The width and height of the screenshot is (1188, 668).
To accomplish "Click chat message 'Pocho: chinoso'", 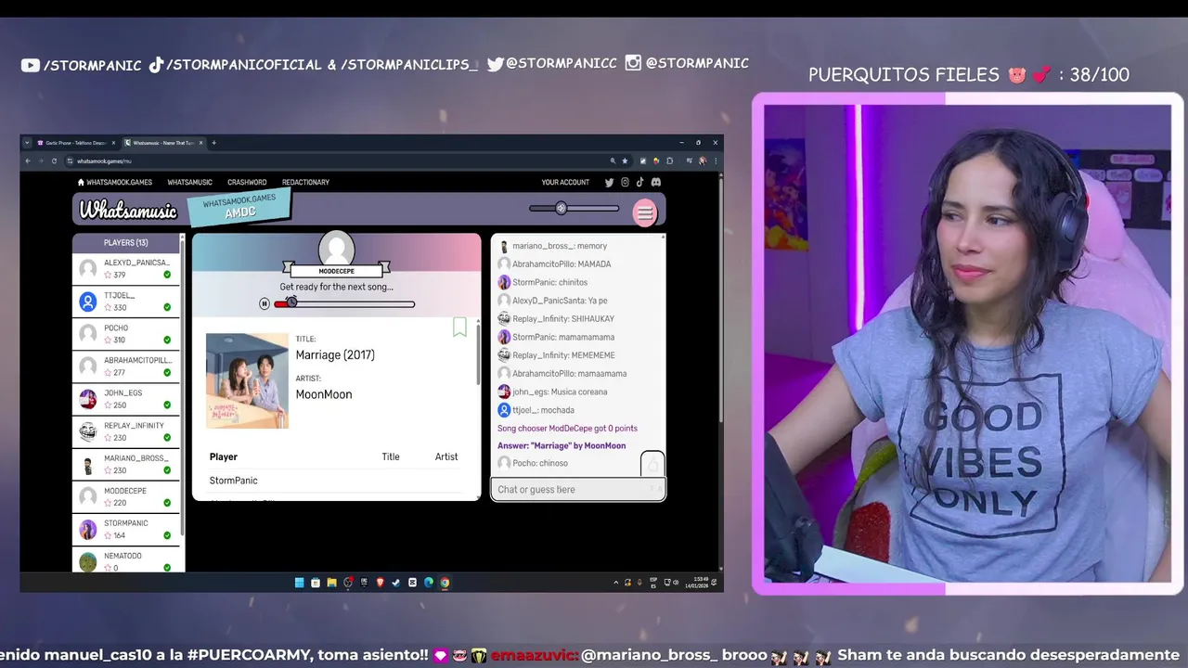I will tap(533, 463).
